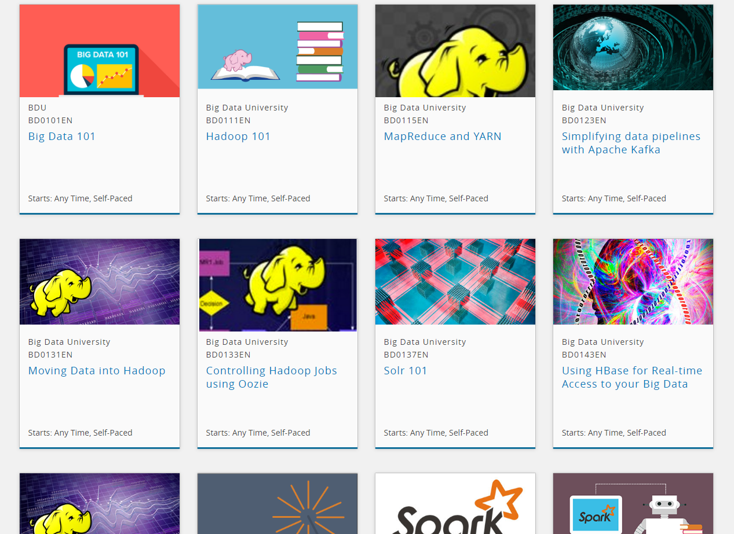
Task: Click Big Data University above BD0115EN
Action: tap(425, 108)
